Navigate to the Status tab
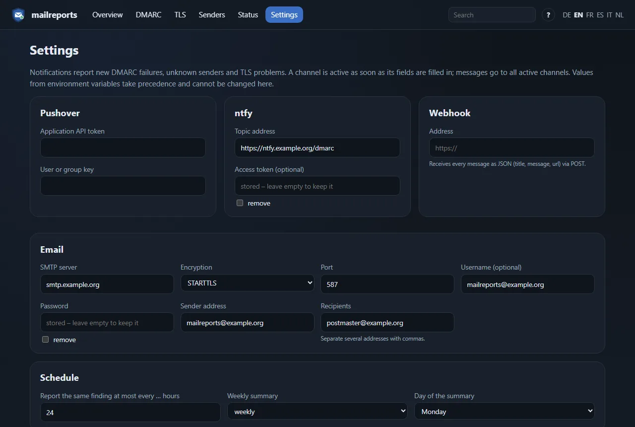This screenshot has width=635, height=427. click(x=248, y=15)
